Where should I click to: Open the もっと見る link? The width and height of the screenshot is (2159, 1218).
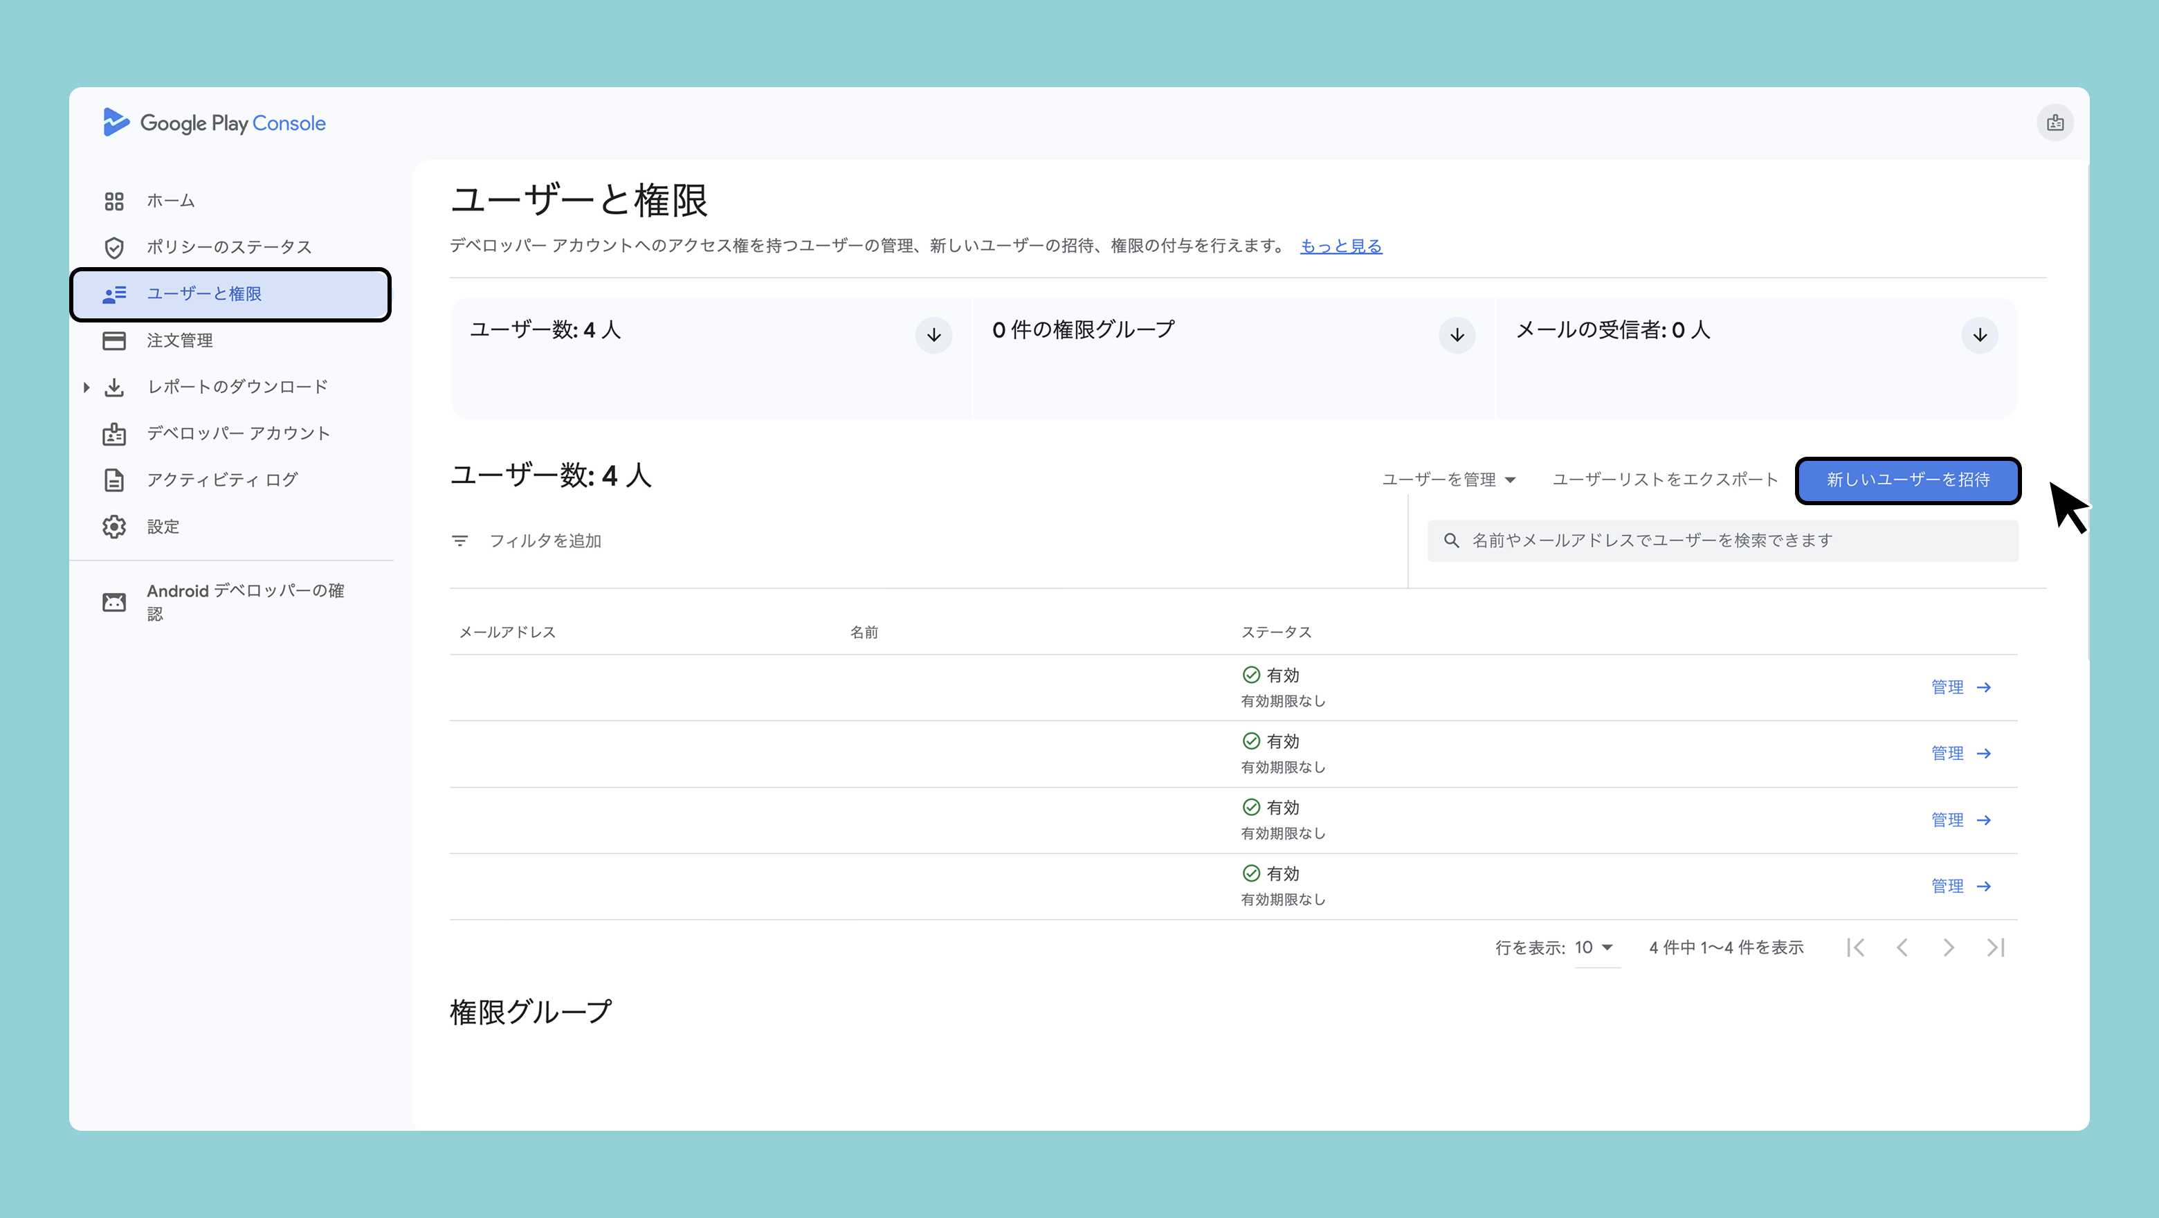click(1340, 246)
